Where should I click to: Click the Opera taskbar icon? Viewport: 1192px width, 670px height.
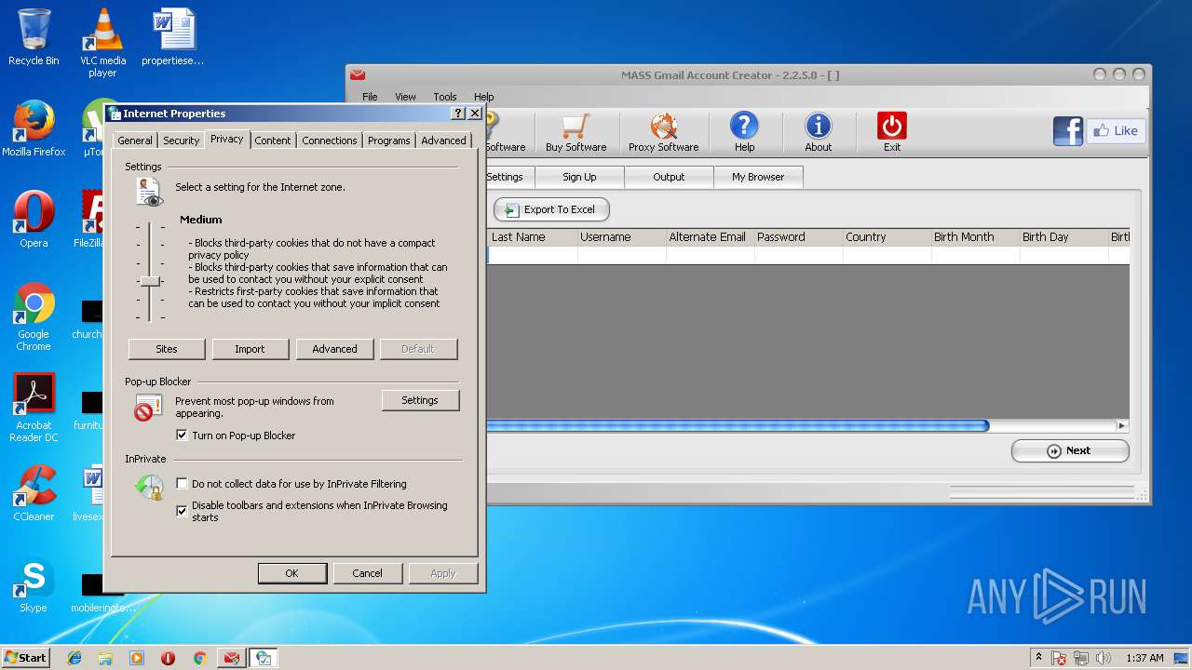point(169,658)
